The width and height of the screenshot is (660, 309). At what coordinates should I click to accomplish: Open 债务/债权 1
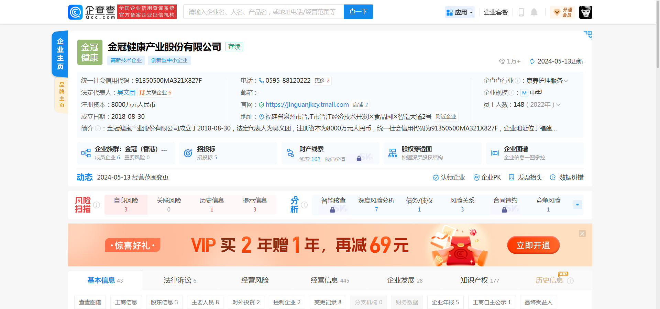click(x=419, y=205)
